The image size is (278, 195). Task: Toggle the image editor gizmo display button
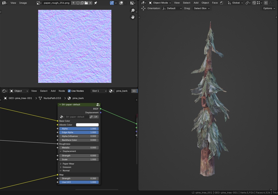[x=112, y=3]
